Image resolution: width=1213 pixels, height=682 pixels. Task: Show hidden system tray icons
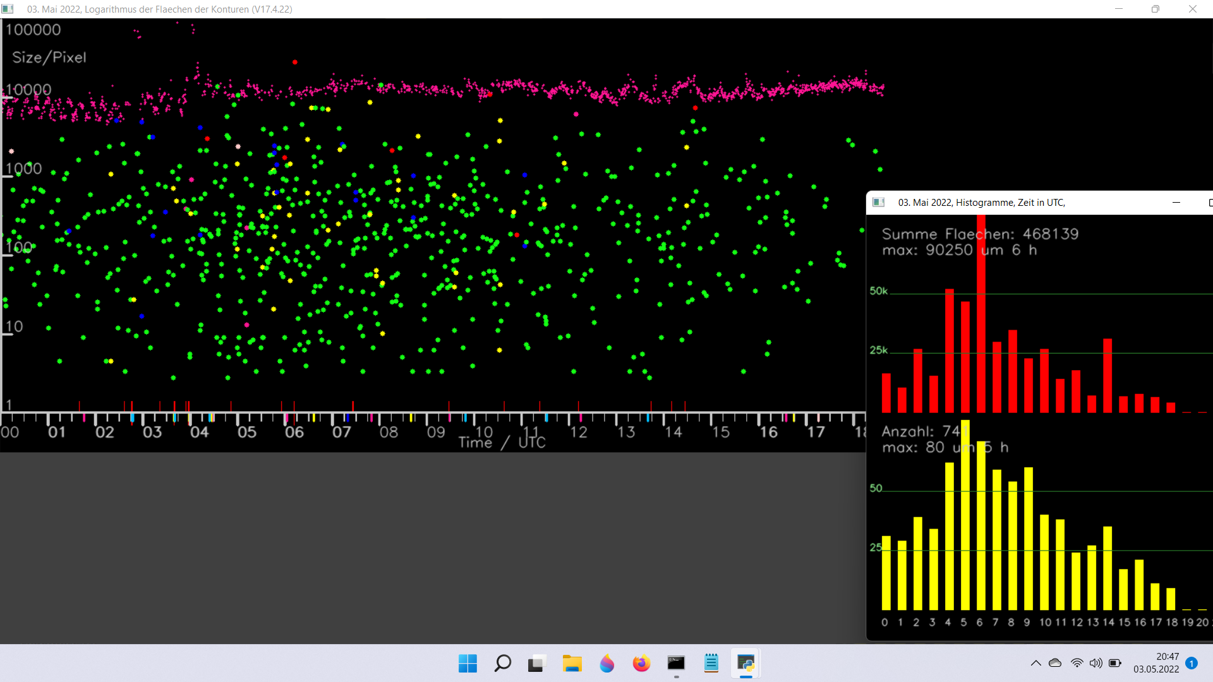1035,663
